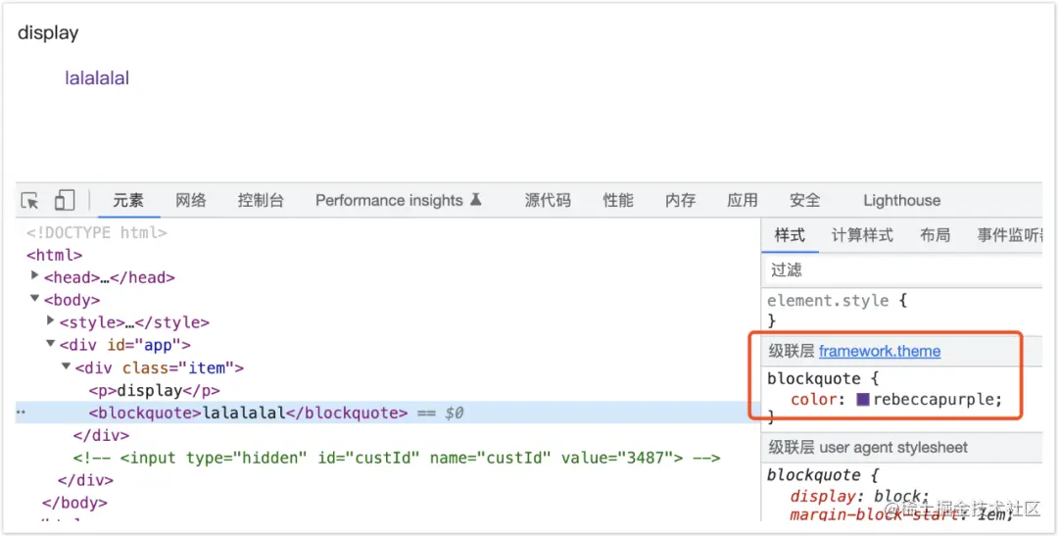The height and width of the screenshot is (536, 1058).
Task: Click the color property name
Action: point(814,400)
